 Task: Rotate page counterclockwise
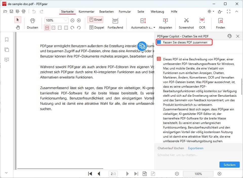coord(79,28)
